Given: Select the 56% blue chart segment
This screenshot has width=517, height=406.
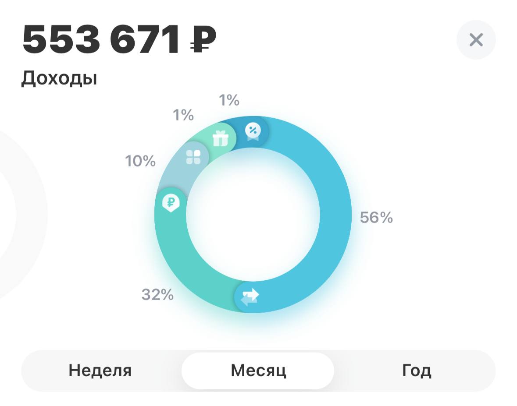Looking at the screenshot, I should [x=335, y=214].
